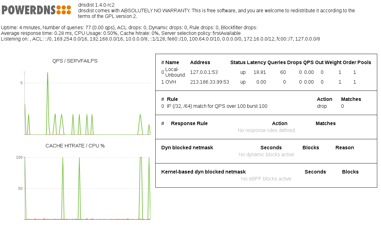Select the Local-Unbound server row name
381x226 pixels.
[x=175, y=72]
